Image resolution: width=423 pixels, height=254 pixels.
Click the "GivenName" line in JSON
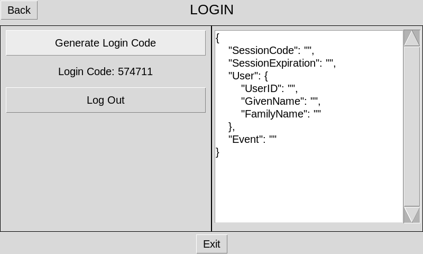pyautogui.click(x=280, y=102)
